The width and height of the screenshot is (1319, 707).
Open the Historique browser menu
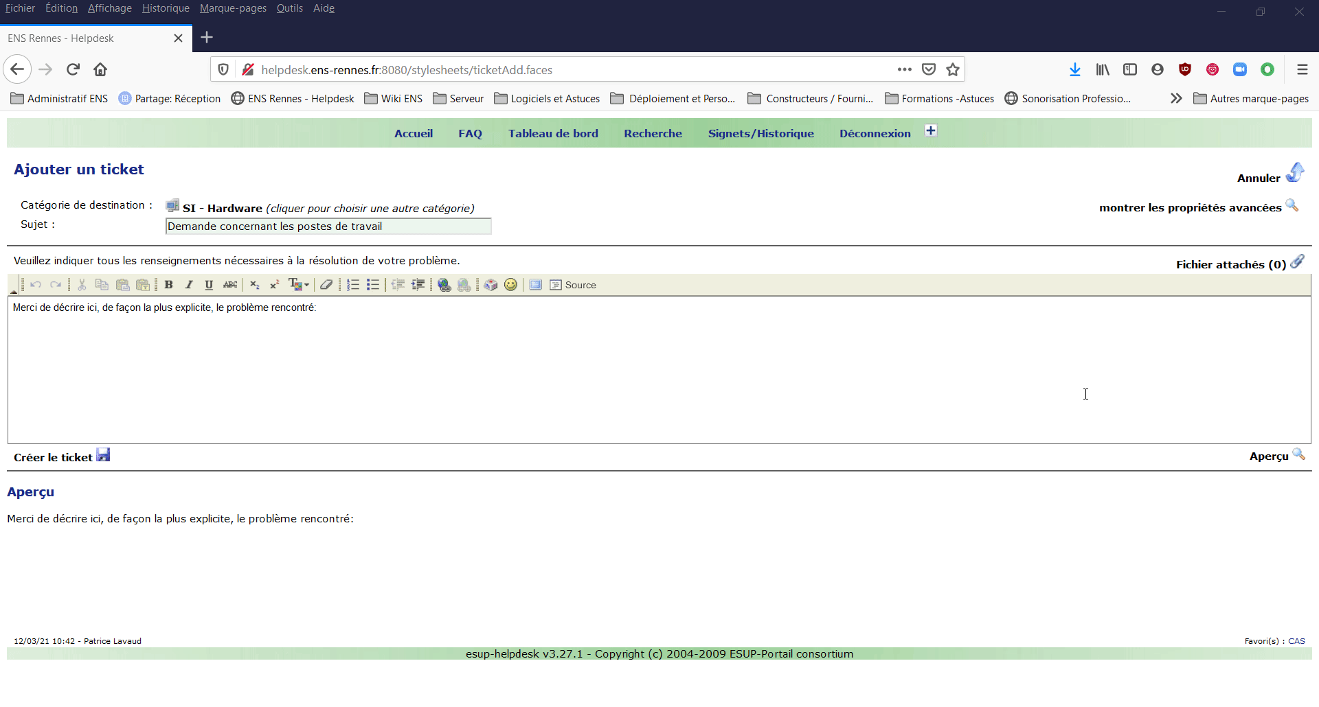(166, 8)
